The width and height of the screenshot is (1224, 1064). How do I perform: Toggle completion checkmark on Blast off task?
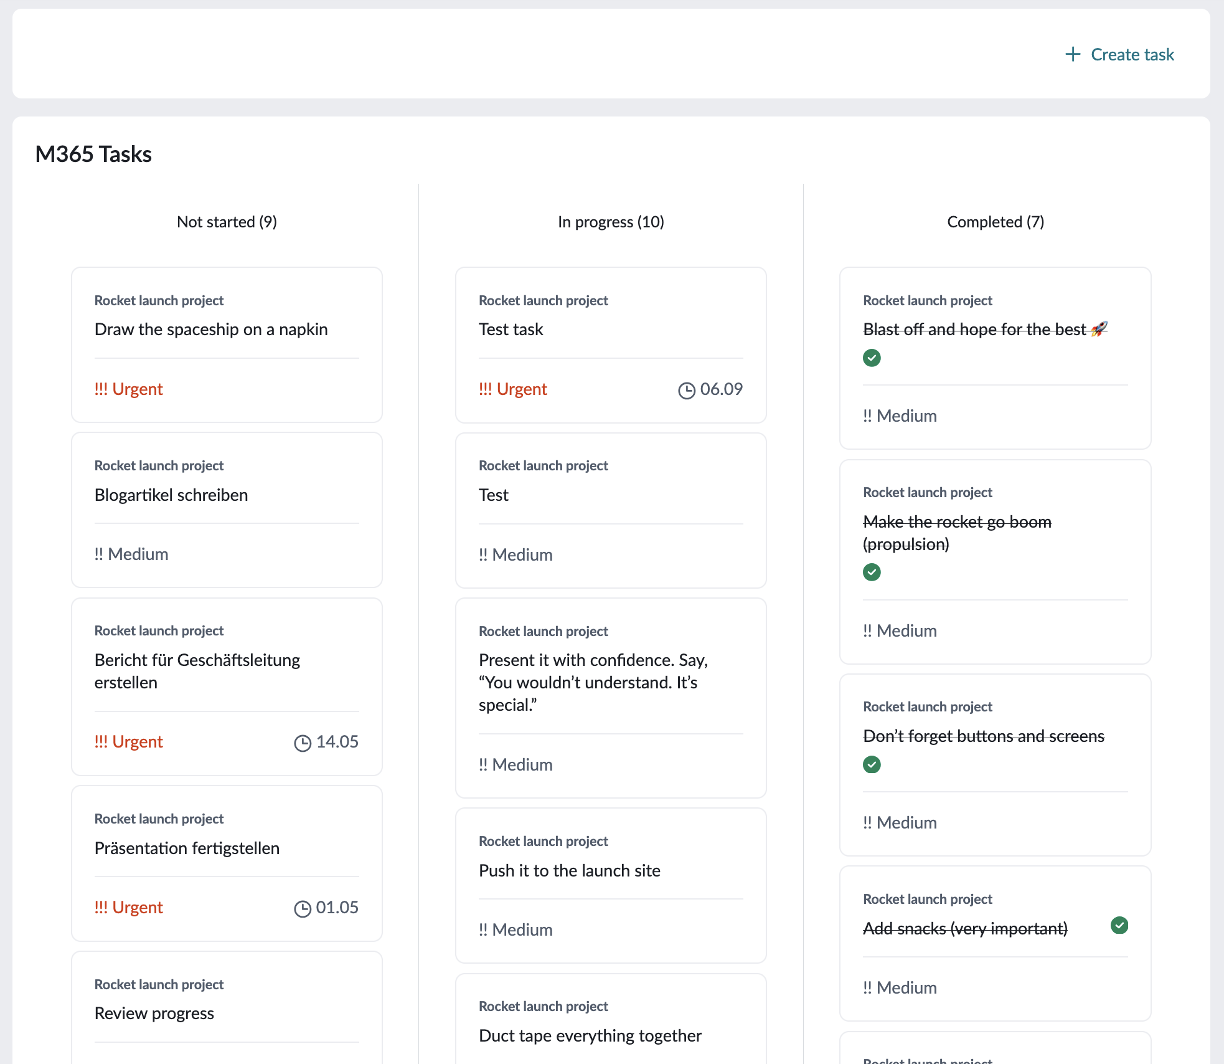tap(872, 358)
